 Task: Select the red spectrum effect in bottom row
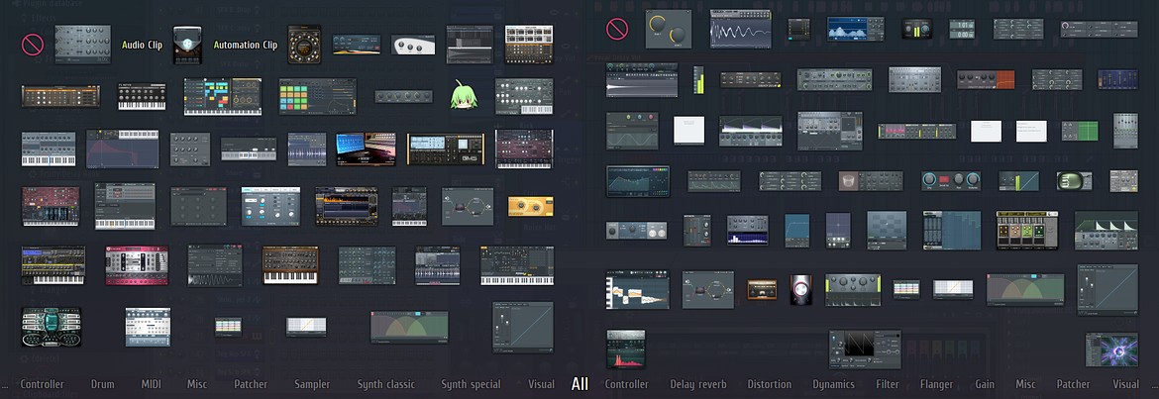626,349
